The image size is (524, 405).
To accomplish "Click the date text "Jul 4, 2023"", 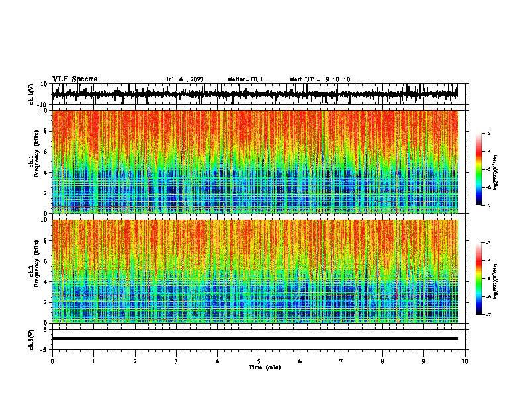I will [185, 79].
